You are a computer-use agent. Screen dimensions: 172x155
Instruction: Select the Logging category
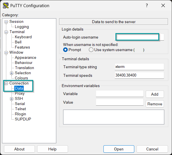(x=22, y=27)
